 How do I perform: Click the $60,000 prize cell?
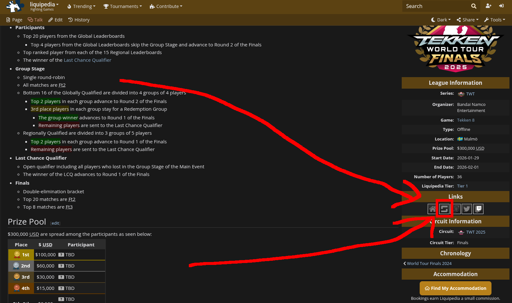pos(46,266)
